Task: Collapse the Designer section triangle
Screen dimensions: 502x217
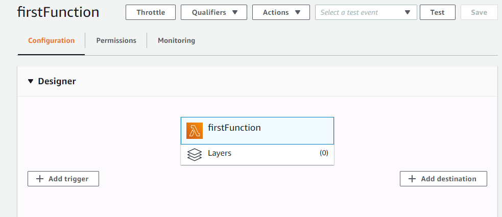Action: (x=31, y=81)
